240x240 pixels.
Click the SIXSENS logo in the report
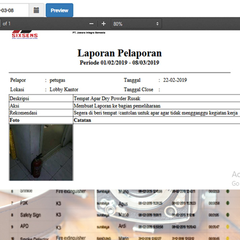tap(25, 34)
